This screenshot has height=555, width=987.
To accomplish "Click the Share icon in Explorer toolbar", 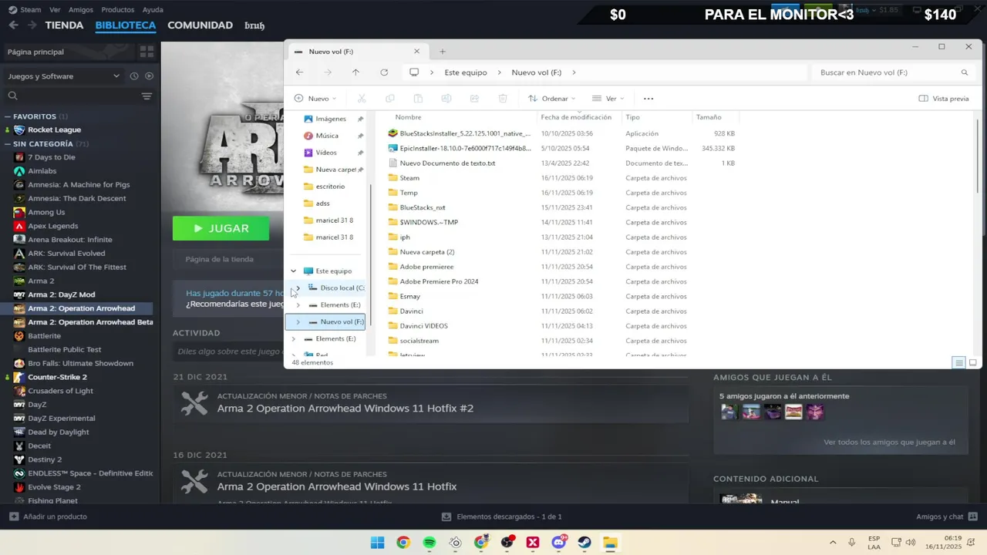I will 474,99.
